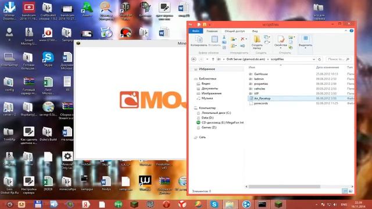The width and height of the screenshot is (372, 209).
Task: Switch to large thumbnails view icon
Action: tap(350, 191)
